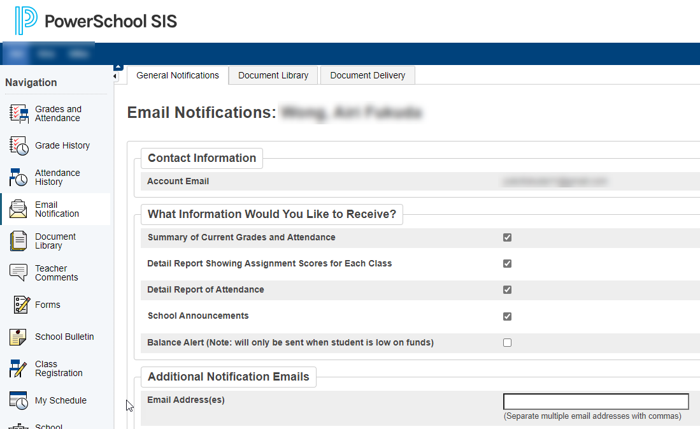Image resolution: width=700 pixels, height=429 pixels.
Task: Collapse the header using the up arrow
Action: pyautogui.click(x=117, y=68)
